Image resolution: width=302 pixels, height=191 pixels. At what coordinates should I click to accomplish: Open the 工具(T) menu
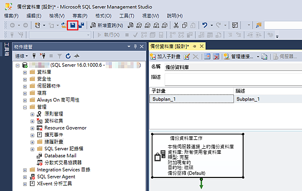coord(127,16)
